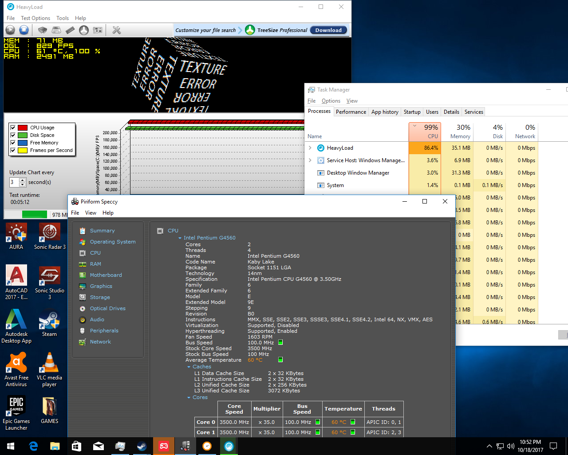Switch to the Performance tab in Task Manager
The height and width of the screenshot is (455, 568).
point(351,112)
